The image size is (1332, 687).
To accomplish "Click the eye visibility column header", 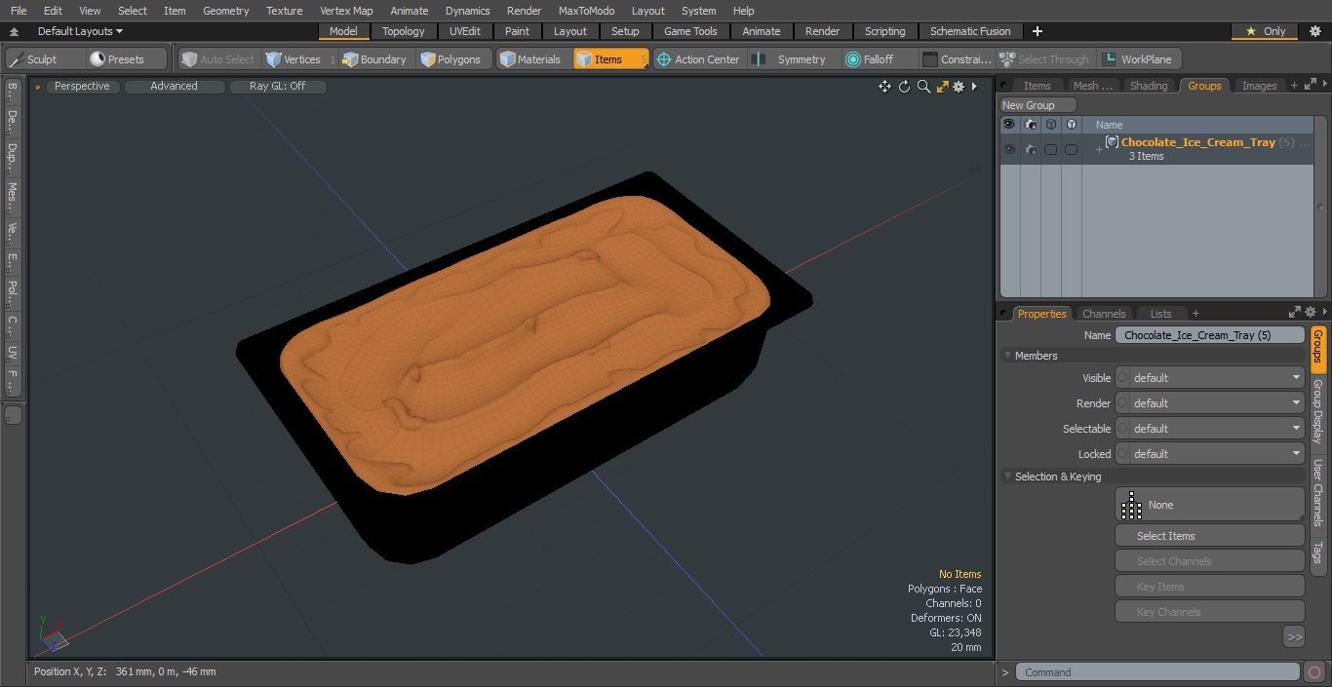I will pyautogui.click(x=1008, y=125).
